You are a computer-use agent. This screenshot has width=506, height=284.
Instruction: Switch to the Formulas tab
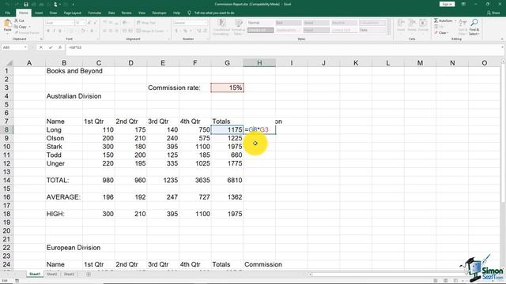(95, 13)
